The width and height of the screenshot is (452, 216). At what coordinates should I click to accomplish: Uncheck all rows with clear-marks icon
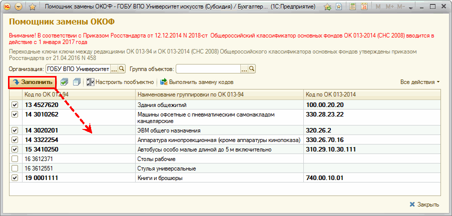point(76,82)
